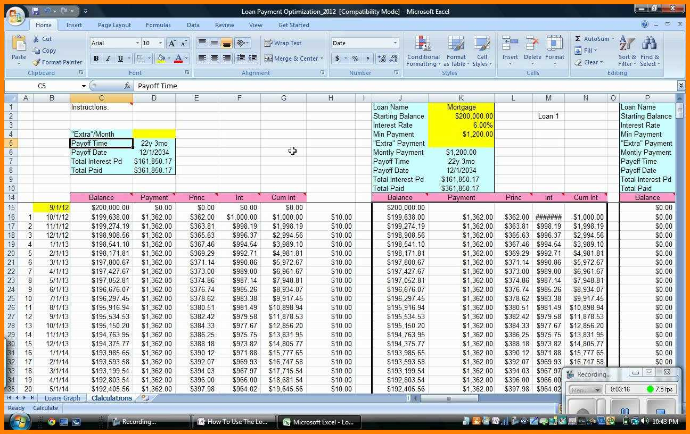
Task: Click the Paste clipboard icon
Action: pos(19,48)
